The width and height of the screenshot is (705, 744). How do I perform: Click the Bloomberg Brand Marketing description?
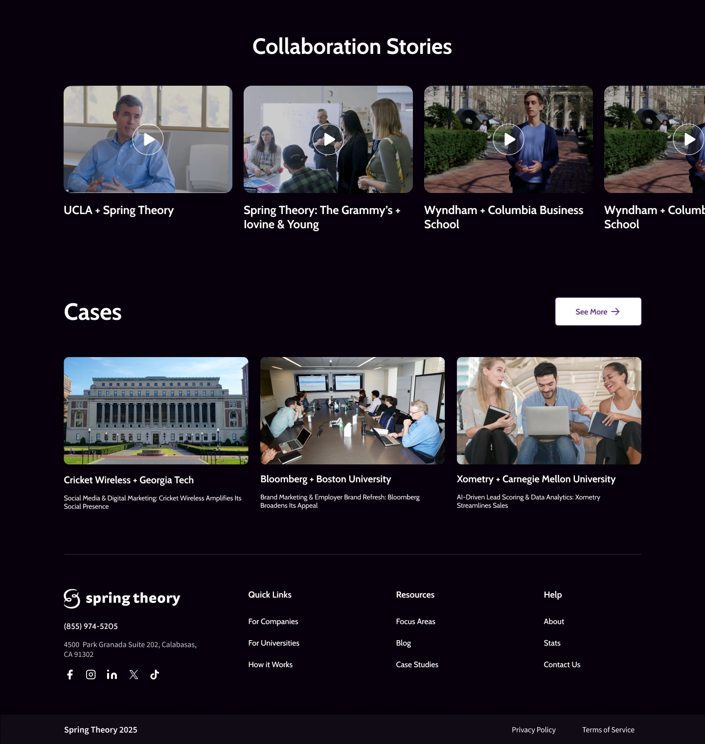coord(340,501)
